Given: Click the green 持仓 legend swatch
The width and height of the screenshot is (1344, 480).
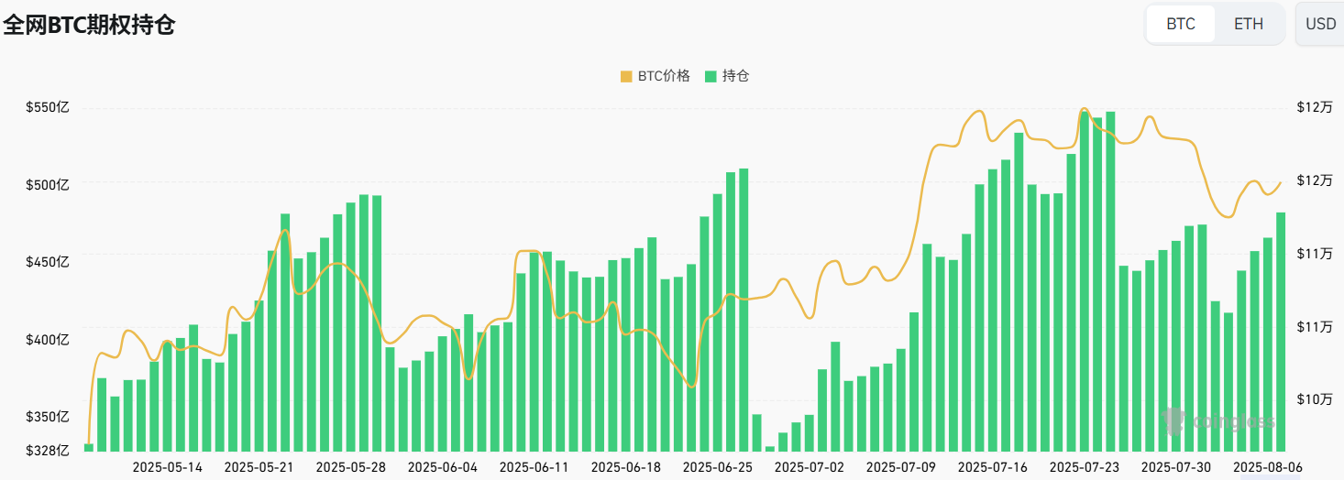Looking at the screenshot, I should [711, 76].
